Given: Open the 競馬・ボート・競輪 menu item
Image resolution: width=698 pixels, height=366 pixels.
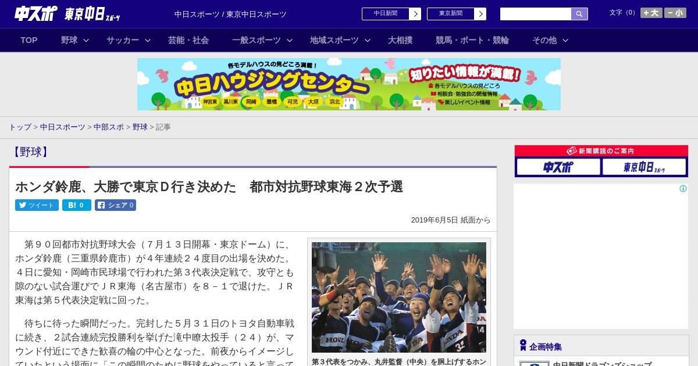Looking at the screenshot, I should click(x=472, y=40).
